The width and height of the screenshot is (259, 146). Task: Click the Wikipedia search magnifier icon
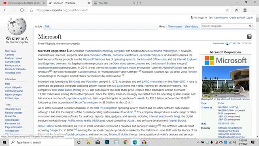(x=250, y=26)
